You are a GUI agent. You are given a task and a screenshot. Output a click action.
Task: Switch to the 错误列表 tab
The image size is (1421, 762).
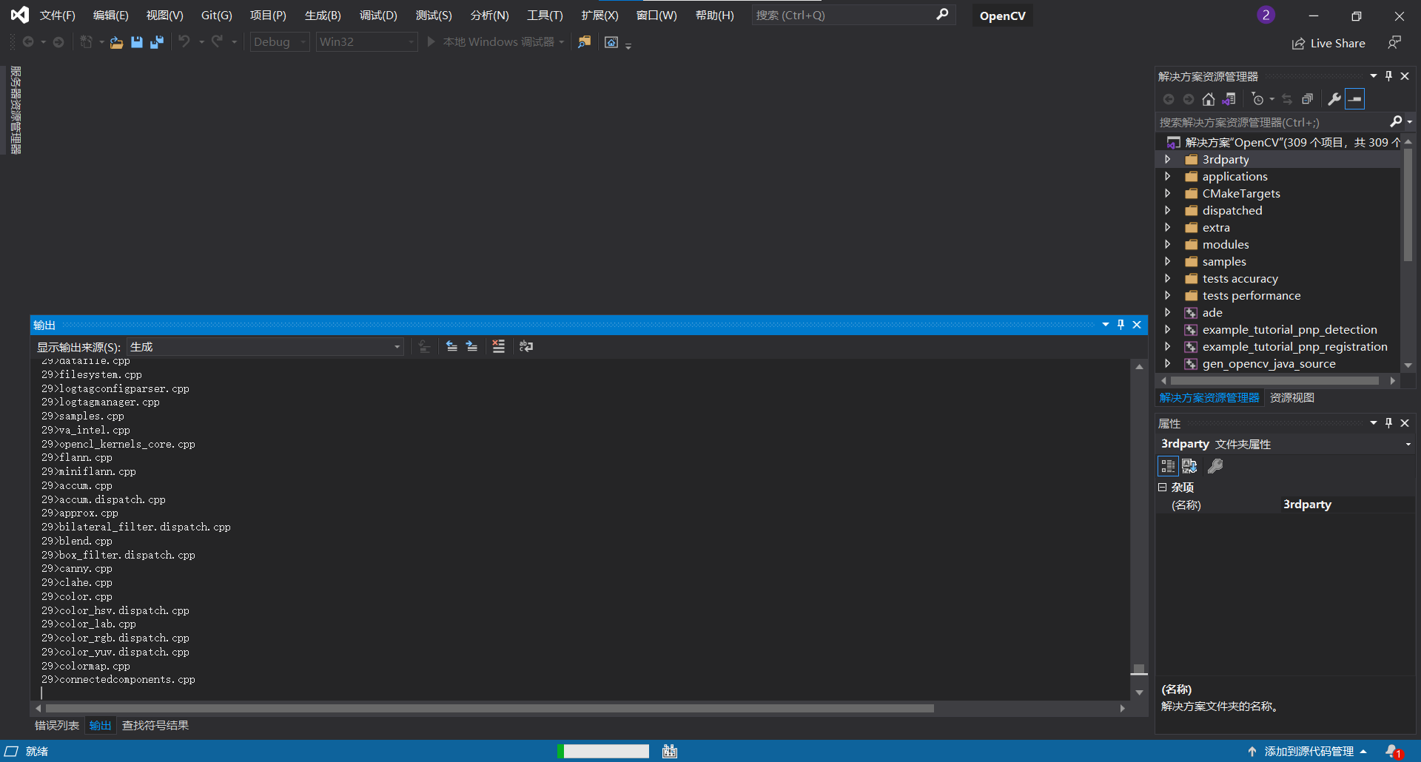coord(57,726)
